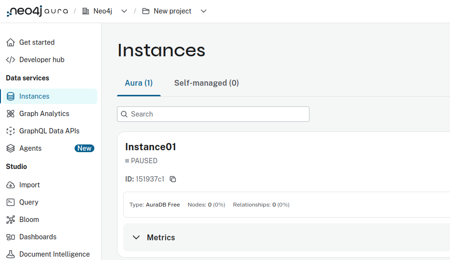Click the Search instances input field

coord(213,114)
